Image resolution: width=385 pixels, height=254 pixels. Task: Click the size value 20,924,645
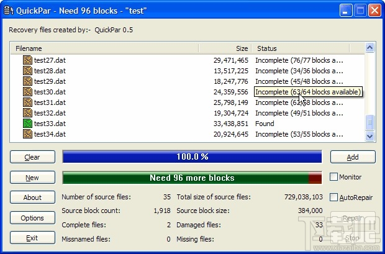231,134
